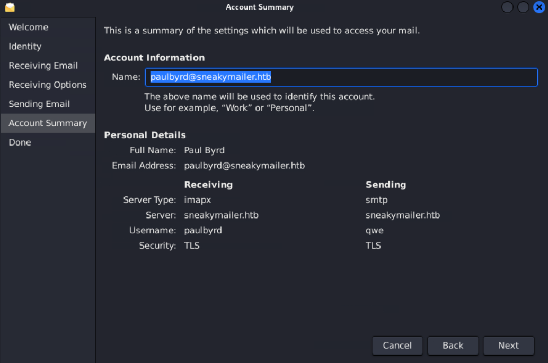Select the Account Summary sidebar item
The height and width of the screenshot is (363, 548).
coord(48,123)
